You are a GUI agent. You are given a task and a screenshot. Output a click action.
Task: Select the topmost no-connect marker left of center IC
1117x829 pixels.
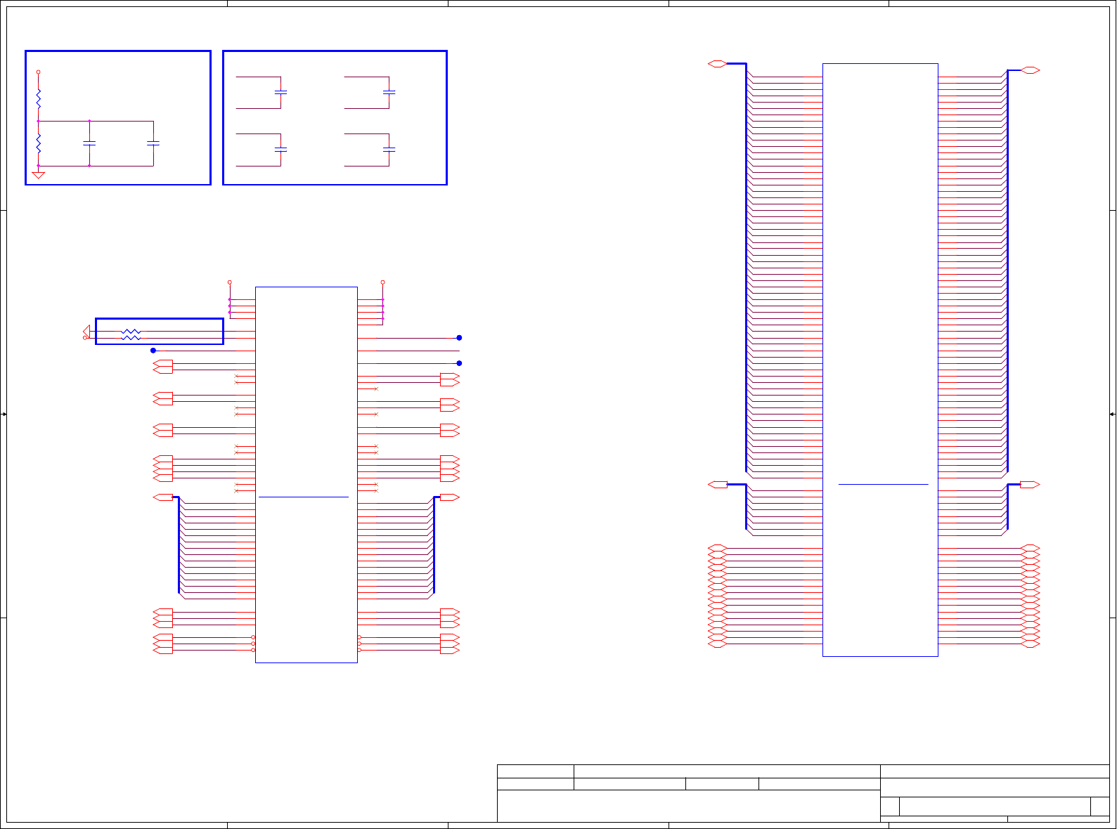[x=236, y=377]
